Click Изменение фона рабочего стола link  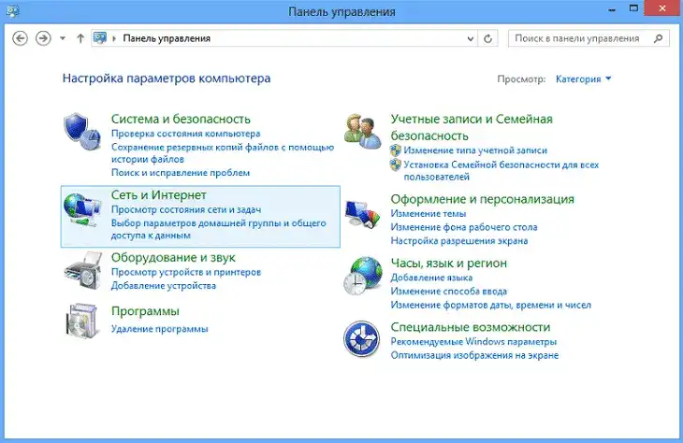[464, 227]
